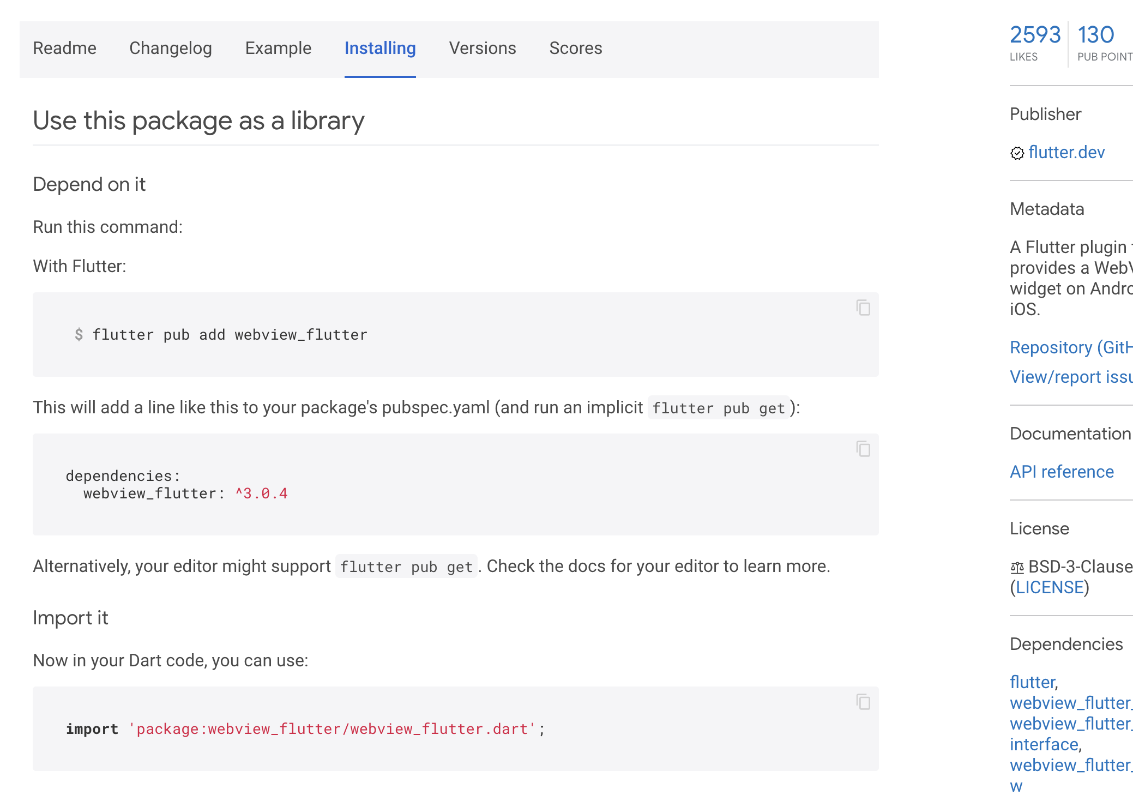Click the verified publisher badge icon
The width and height of the screenshot is (1133, 795).
point(1017,153)
